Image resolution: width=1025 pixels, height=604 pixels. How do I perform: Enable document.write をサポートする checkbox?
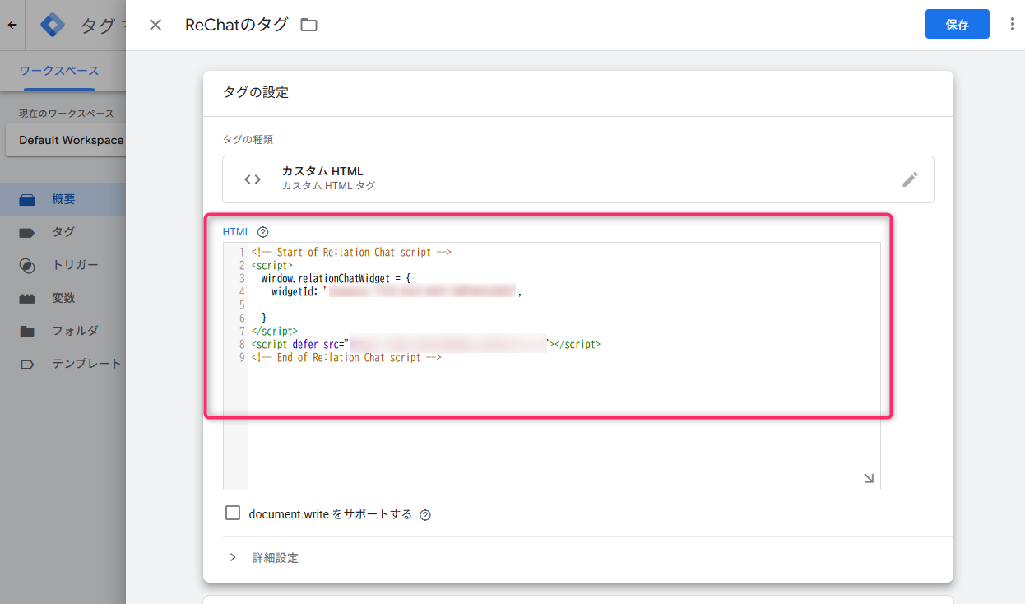click(x=233, y=513)
